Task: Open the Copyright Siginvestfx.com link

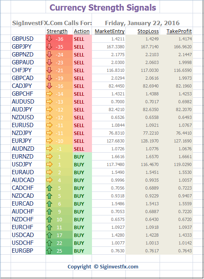Action: 103,266
